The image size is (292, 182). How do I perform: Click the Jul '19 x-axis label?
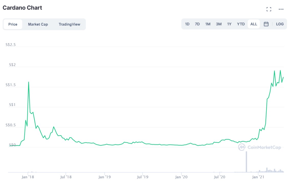[x=143, y=177]
